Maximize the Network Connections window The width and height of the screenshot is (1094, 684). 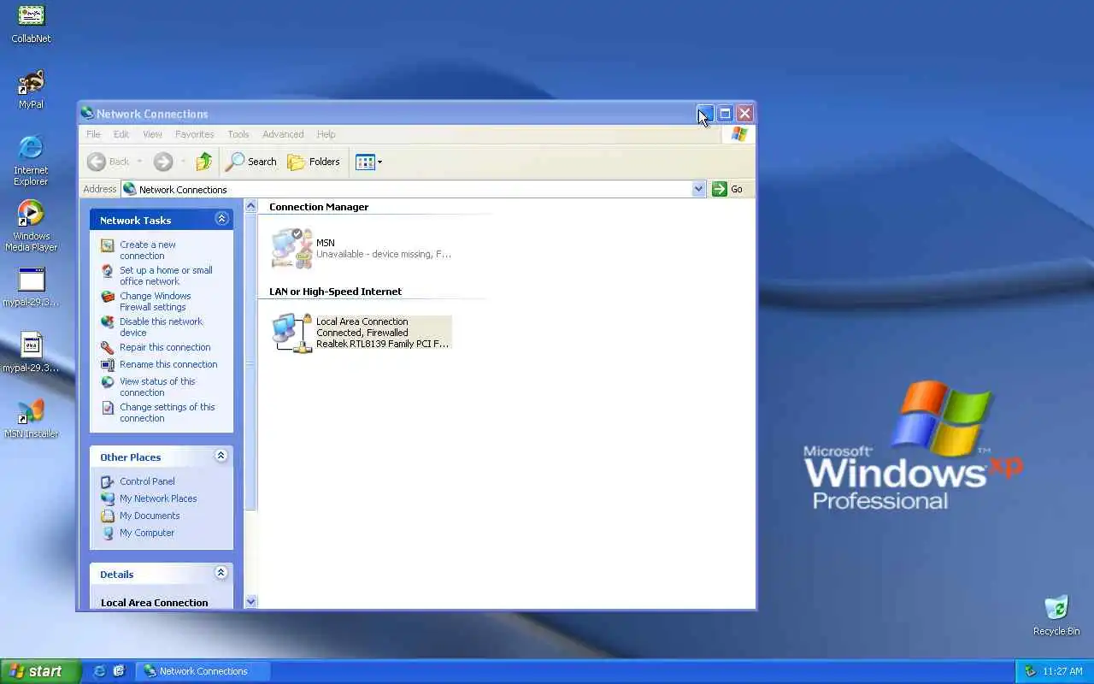[725, 113]
